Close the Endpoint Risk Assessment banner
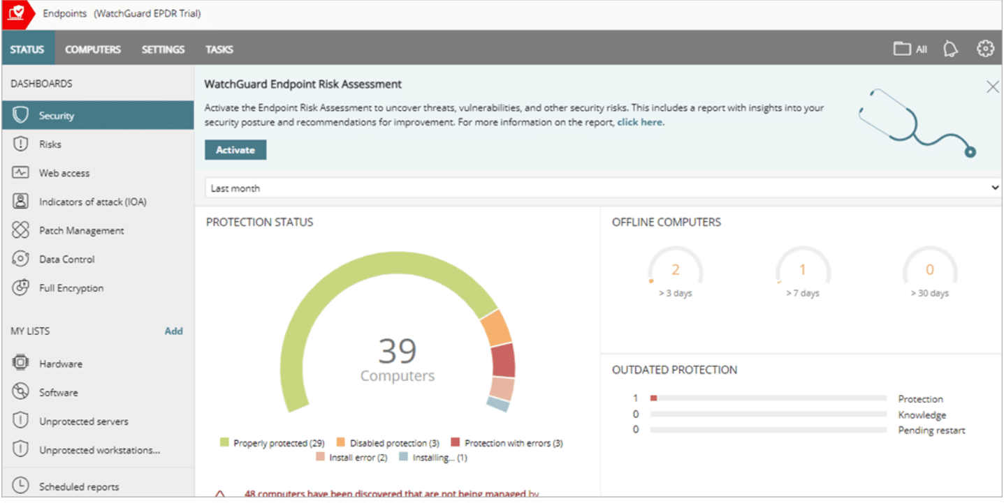 pos(992,87)
